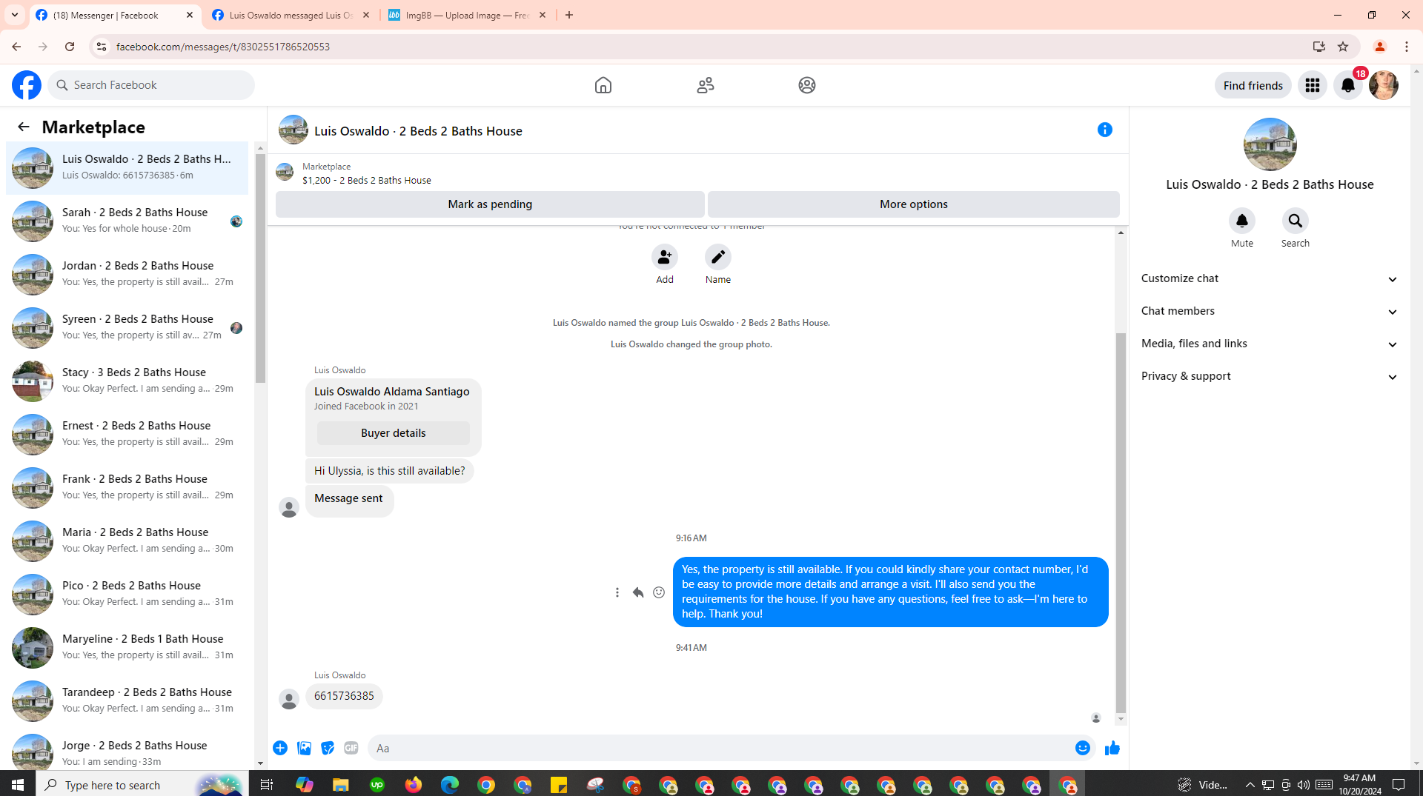The image size is (1423, 796).
Task: Open emoji picker in message field
Action: (1082, 748)
